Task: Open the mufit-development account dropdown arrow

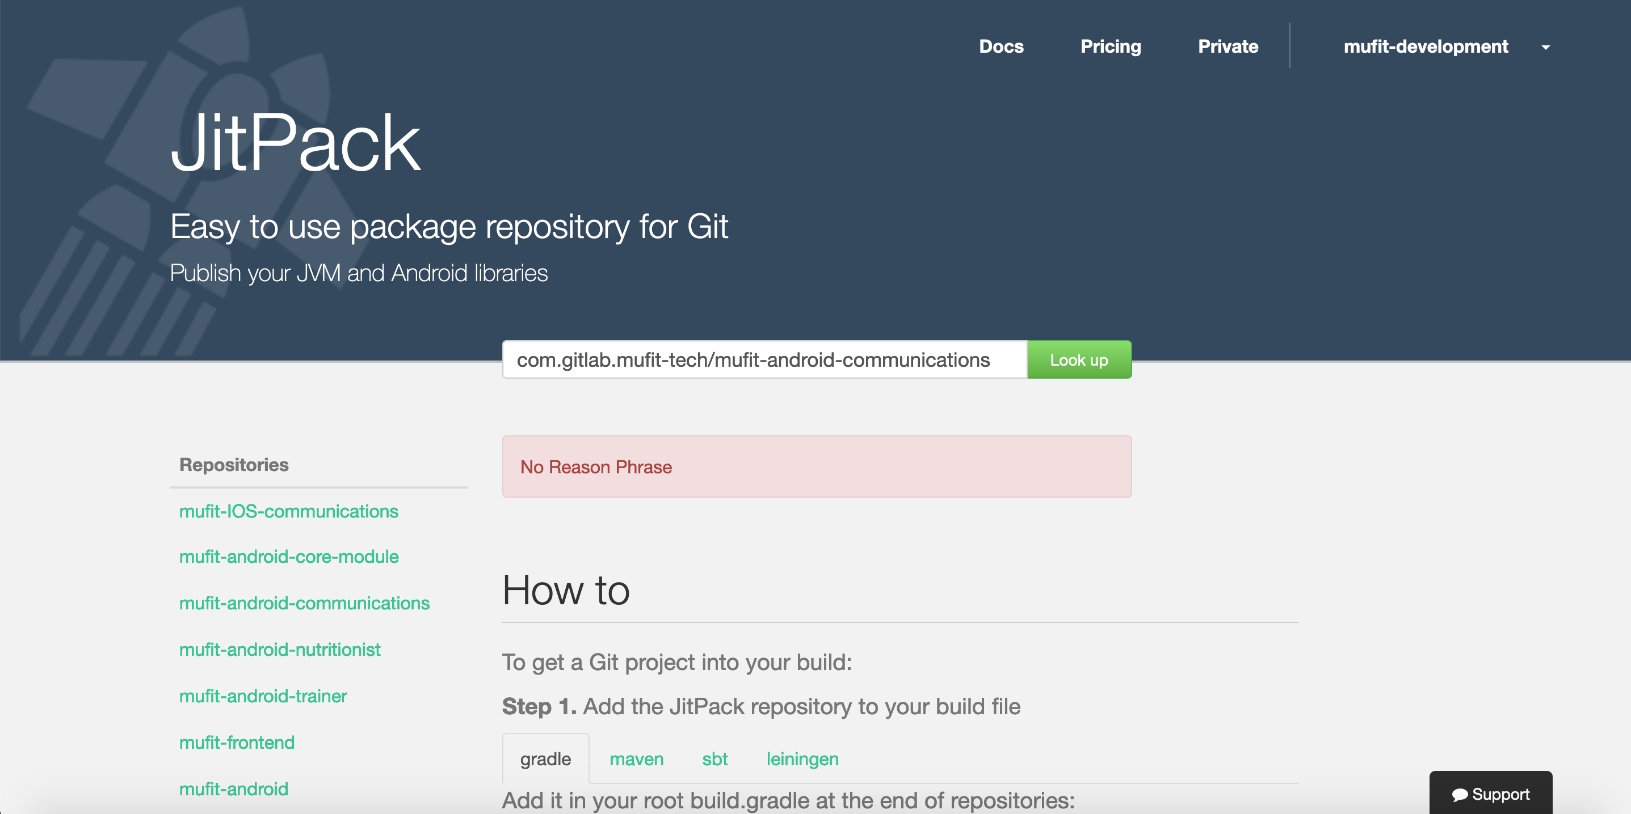Action: point(1545,48)
